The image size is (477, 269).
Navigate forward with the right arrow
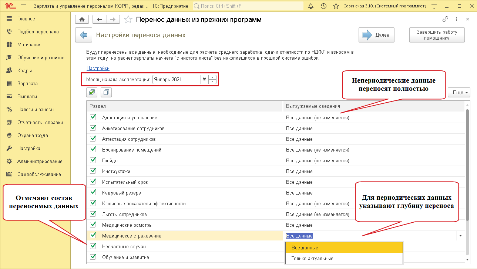point(113,20)
